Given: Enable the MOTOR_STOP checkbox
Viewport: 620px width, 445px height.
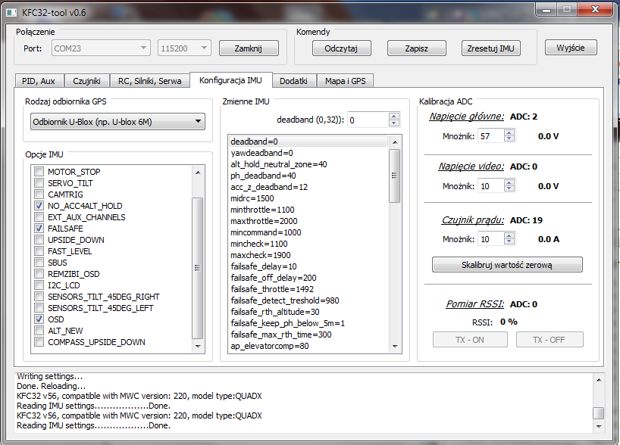Looking at the screenshot, I should click(39, 172).
